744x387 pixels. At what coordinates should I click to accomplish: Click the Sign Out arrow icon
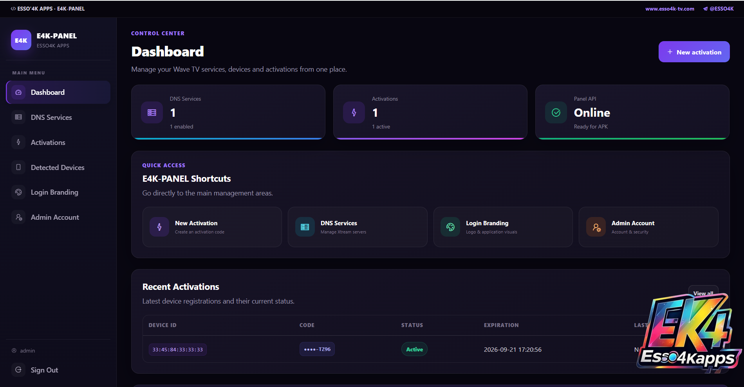click(18, 369)
